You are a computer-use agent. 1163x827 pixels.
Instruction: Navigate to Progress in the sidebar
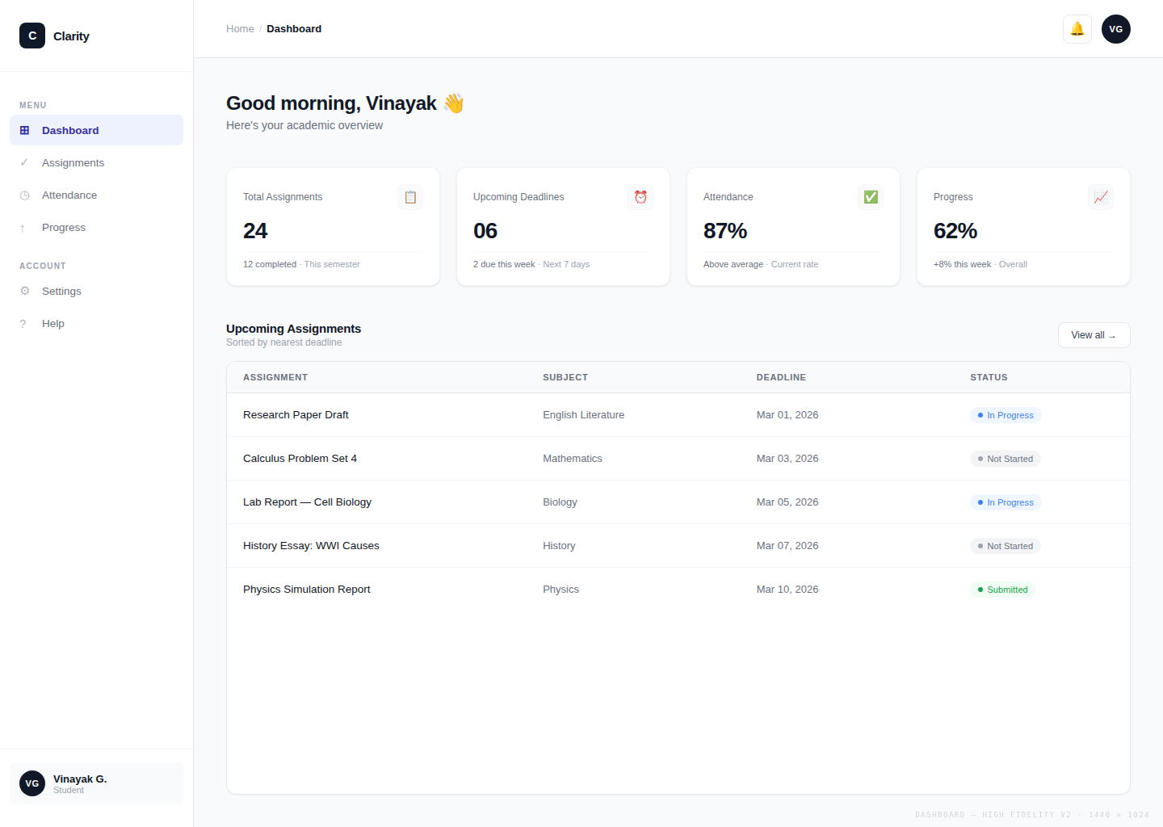(64, 227)
